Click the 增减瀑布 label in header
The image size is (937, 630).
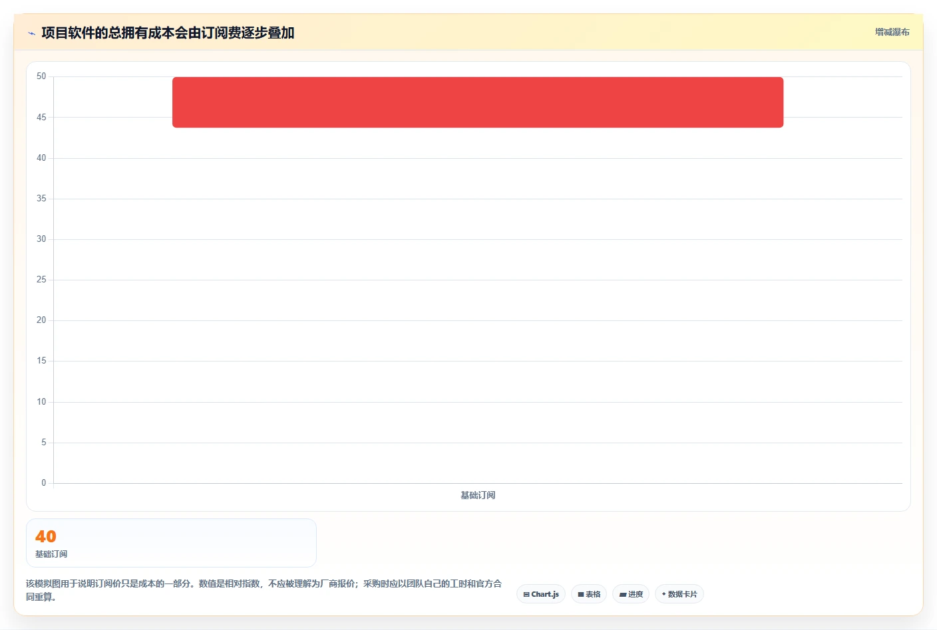tap(892, 32)
